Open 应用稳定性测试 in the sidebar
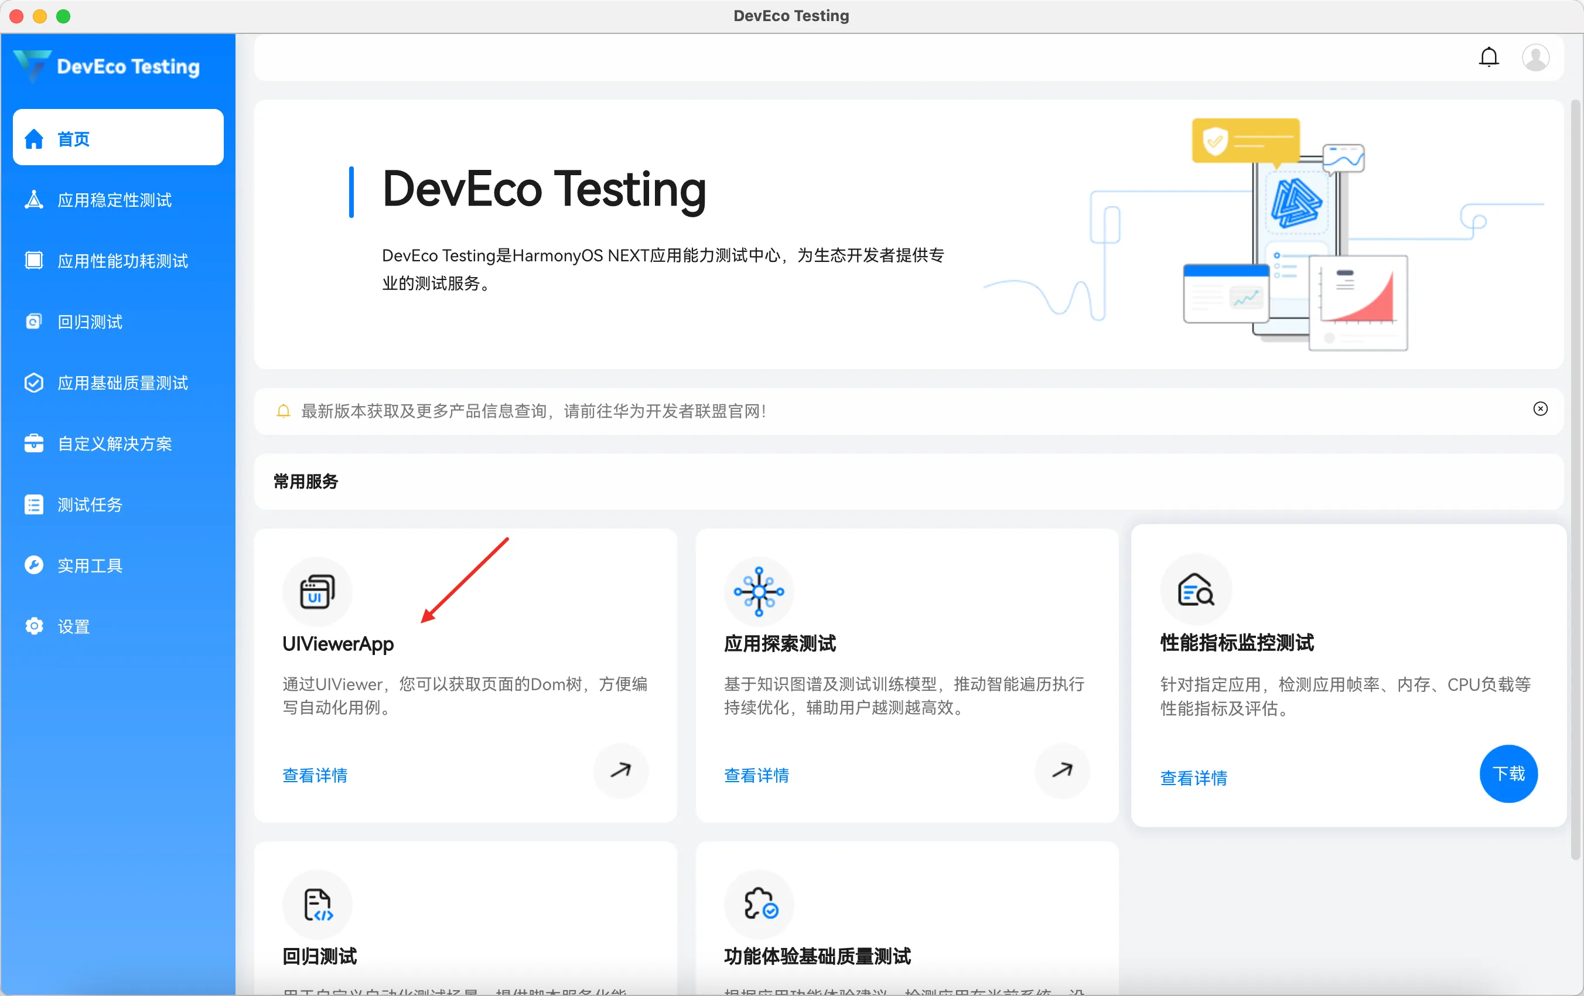1584x996 pixels. [x=114, y=200]
